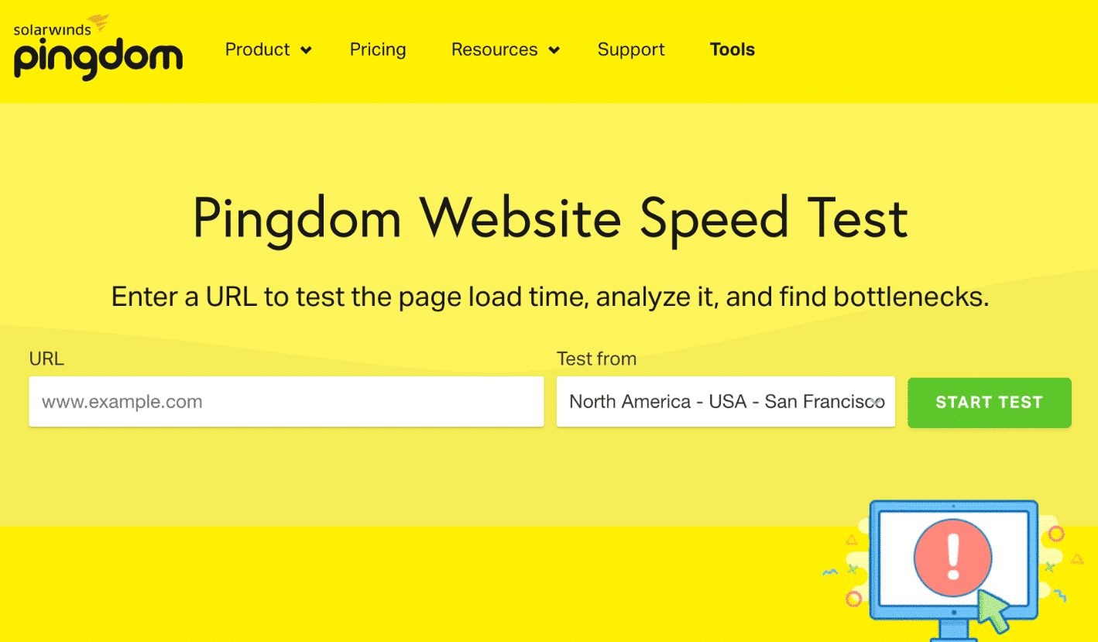Open the Pricing page

point(378,50)
